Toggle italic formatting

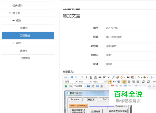[86, 77]
